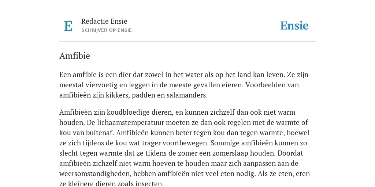The image size is (375, 187).
Task: Select the Amfibie article heading
Action: 75,56
